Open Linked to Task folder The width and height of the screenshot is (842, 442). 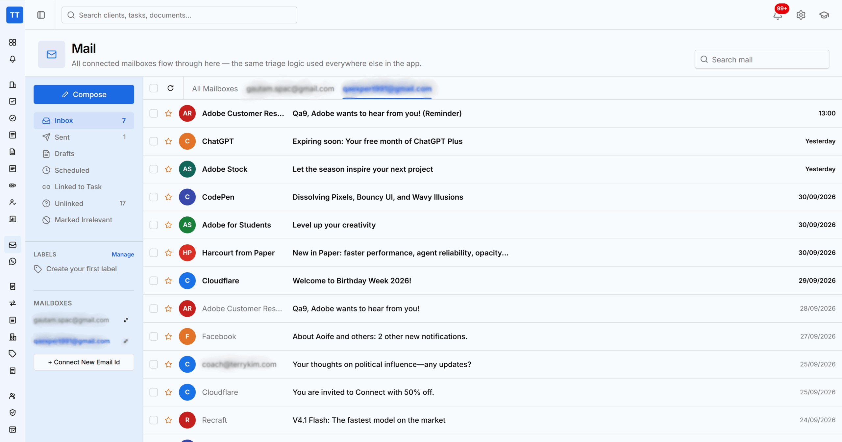84,187
